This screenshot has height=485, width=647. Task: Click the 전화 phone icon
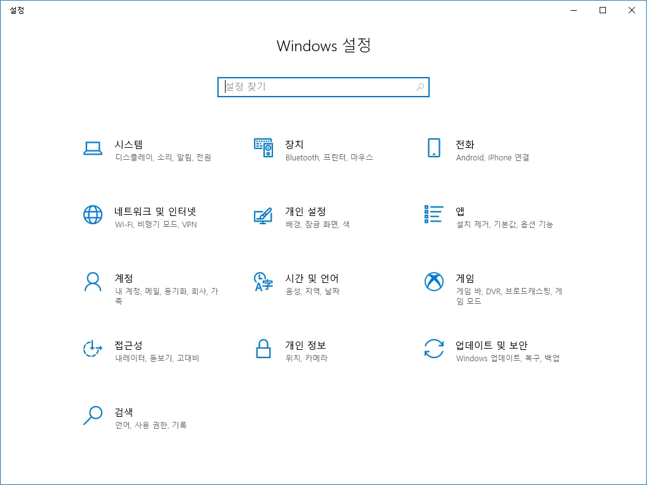(433, 148)
